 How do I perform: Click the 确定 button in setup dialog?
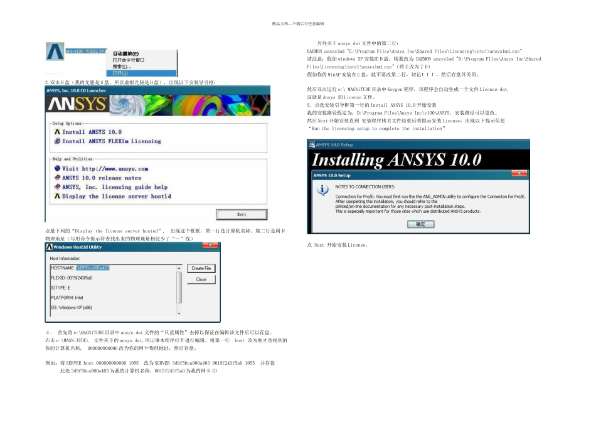coord(421,225)
